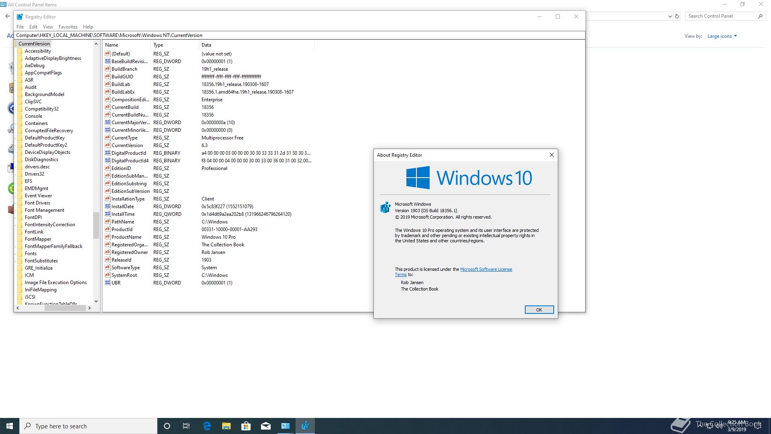Open Task View on the taskbar
The width and height of the screenshot is (771, 434).
click(186, 426)
